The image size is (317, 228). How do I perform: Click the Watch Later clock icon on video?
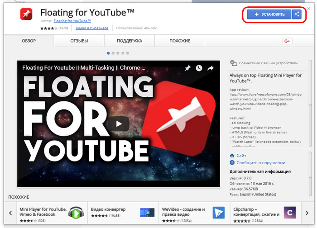coord(199,68)
